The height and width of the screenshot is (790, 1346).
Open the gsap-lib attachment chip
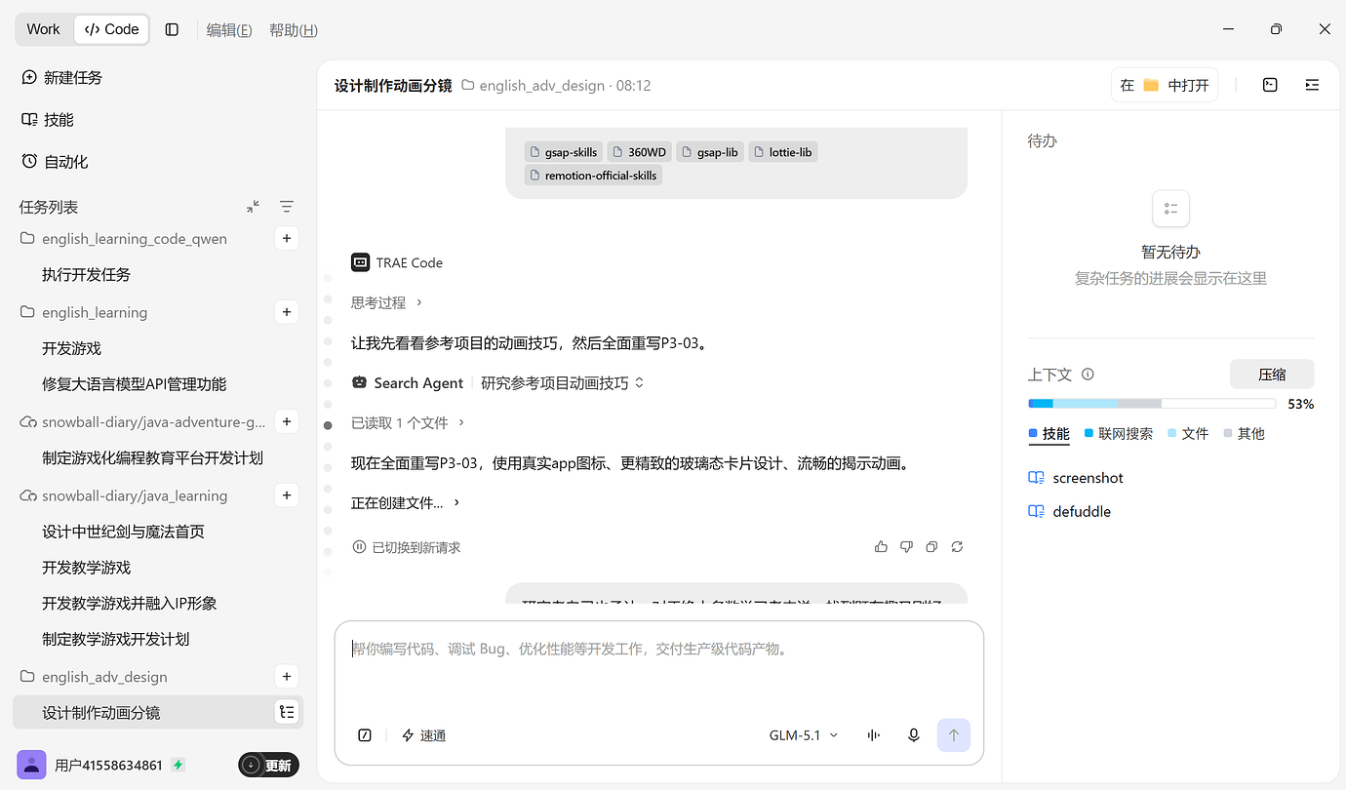pyautogui.click(x=710, y=152)
